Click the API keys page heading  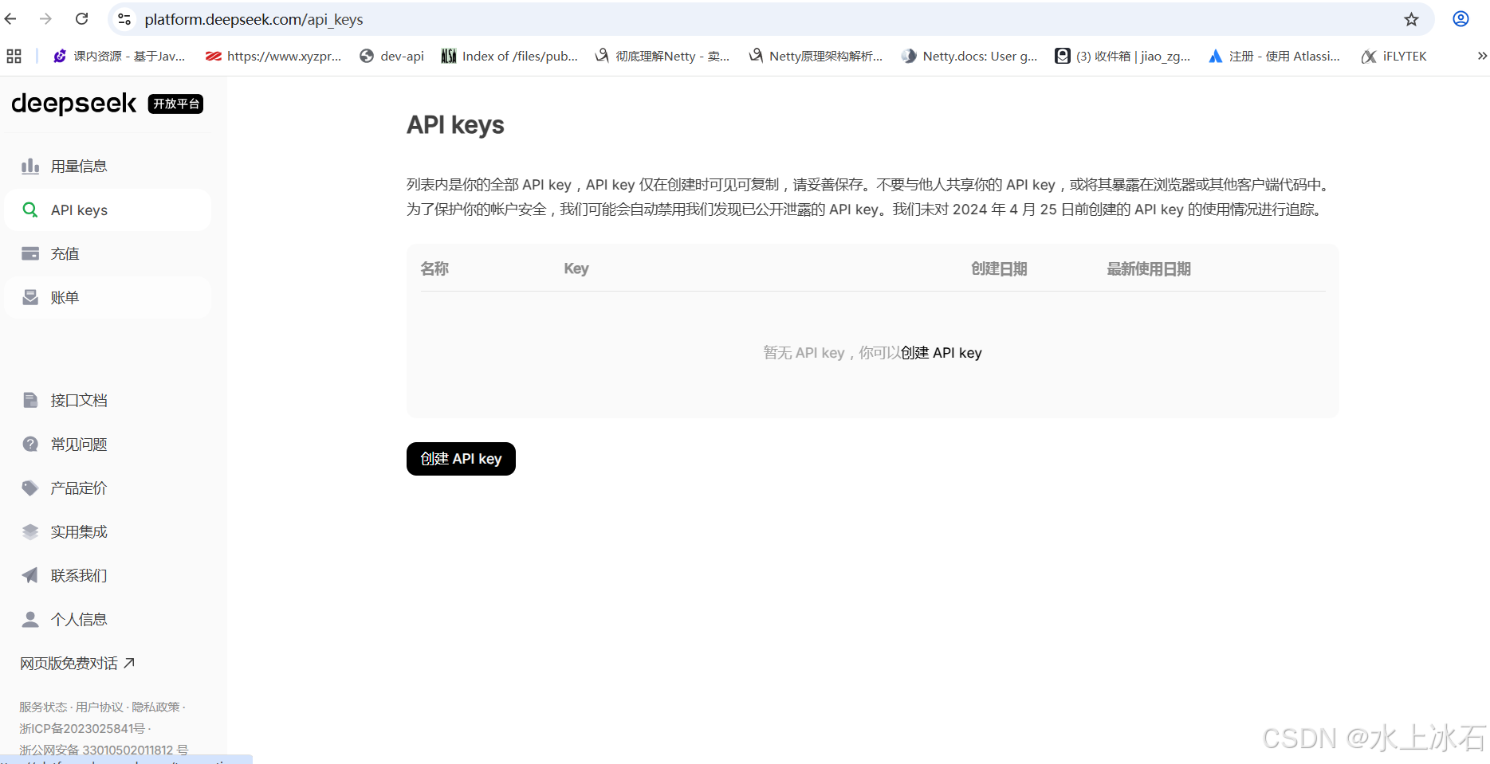(455, 125)
